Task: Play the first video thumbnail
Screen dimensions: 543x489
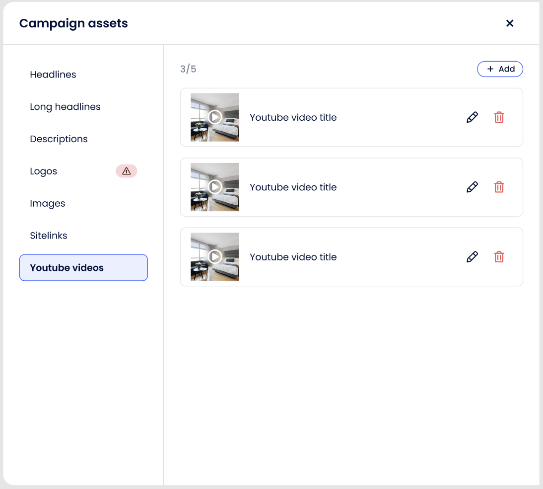Action: tap(215, 117)
